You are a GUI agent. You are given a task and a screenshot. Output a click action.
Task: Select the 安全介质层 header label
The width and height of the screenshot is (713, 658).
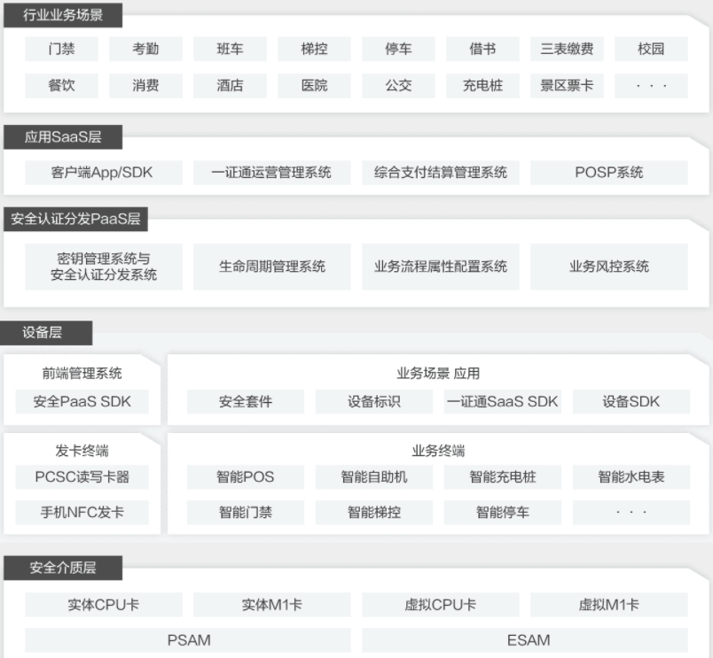pyautogui.click(x=63, y=568)
